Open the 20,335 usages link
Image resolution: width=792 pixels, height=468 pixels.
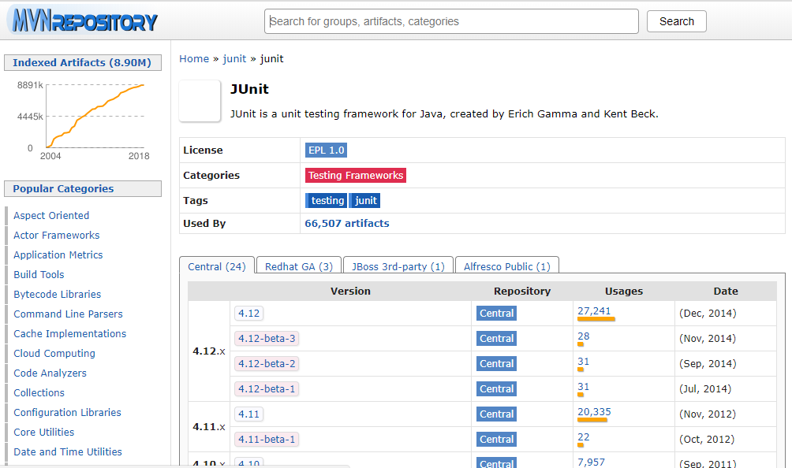coord(594,412)
